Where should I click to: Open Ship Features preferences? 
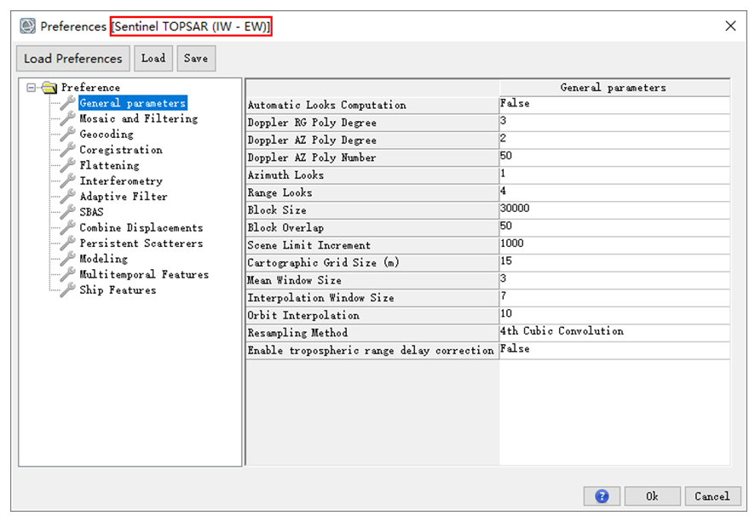[x=118, y=290]
